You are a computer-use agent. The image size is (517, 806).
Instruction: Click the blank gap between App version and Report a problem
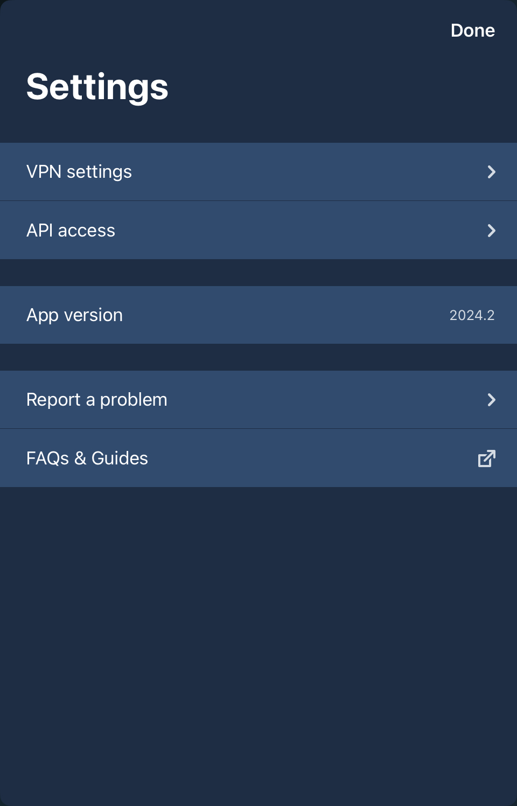tap(258, 357)
